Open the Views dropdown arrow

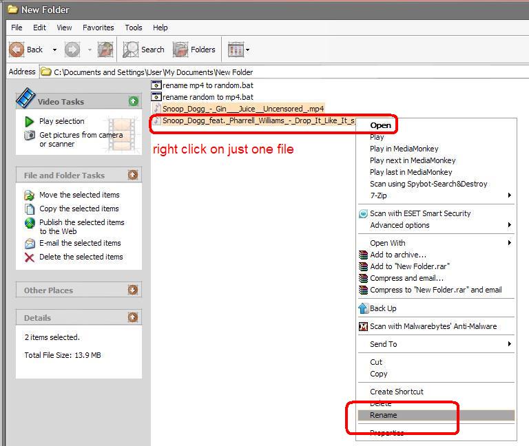coord(248,50)
